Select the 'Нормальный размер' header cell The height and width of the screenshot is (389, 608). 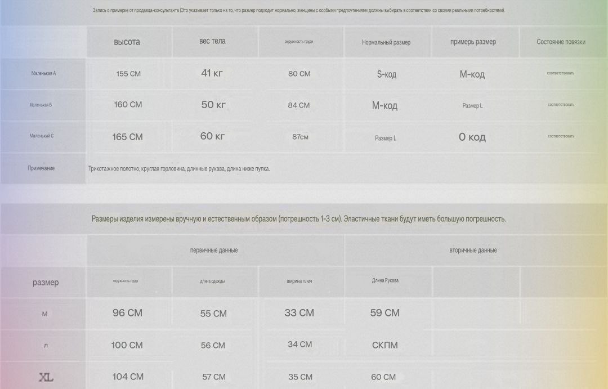386,42
